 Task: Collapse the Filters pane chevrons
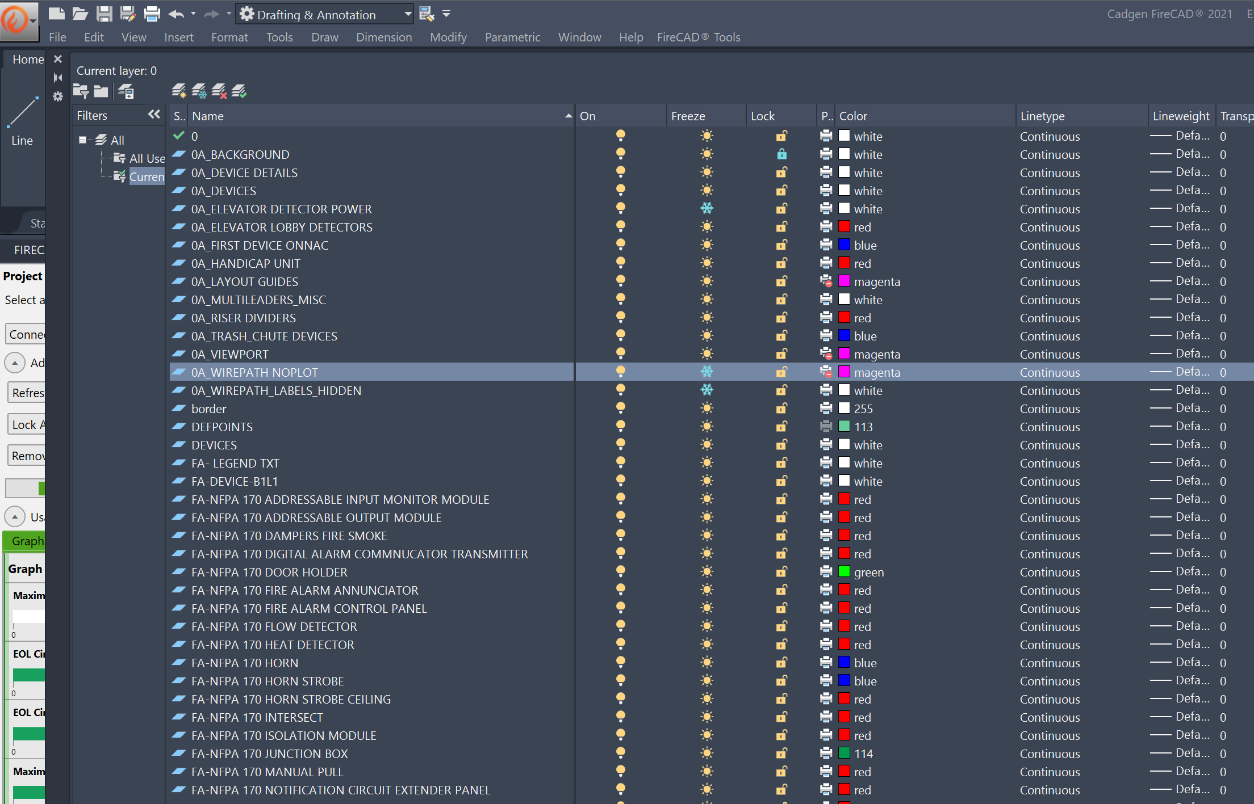coord(154,115)
